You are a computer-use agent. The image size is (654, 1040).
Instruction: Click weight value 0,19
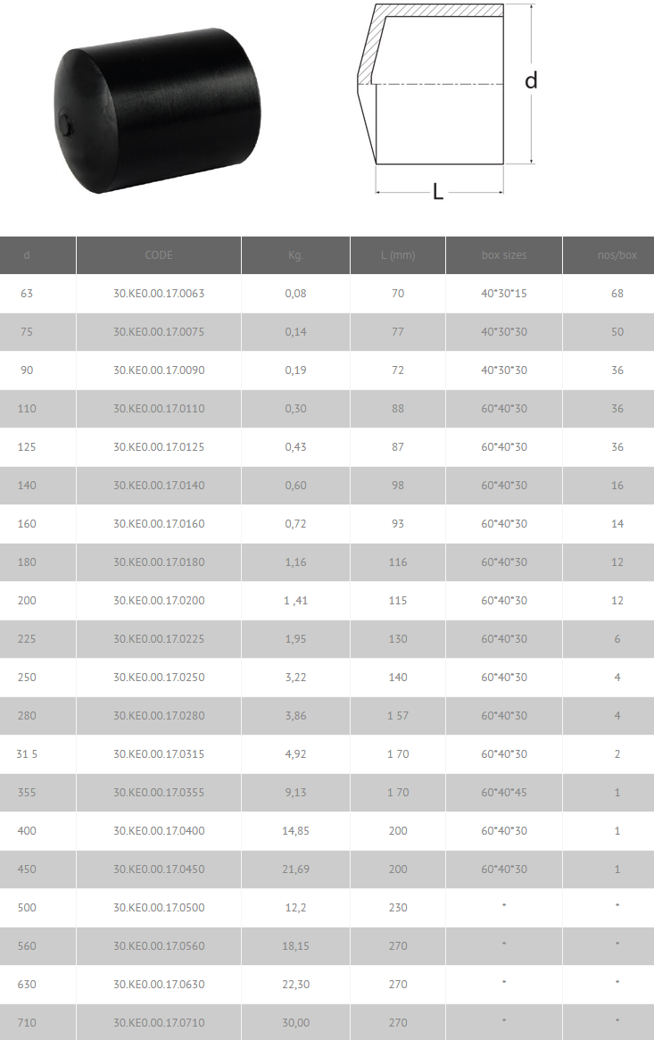295,370
